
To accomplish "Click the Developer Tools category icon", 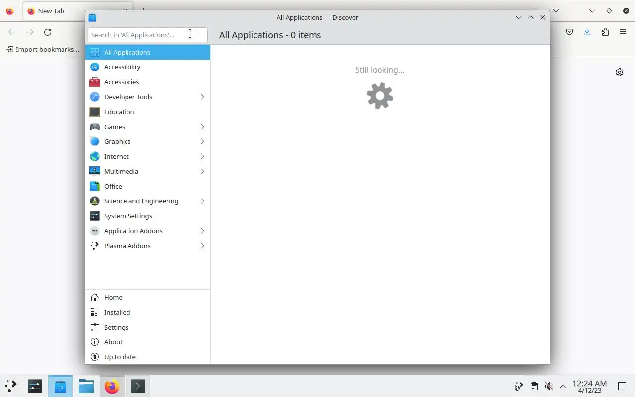I will [x=95, y=97].
